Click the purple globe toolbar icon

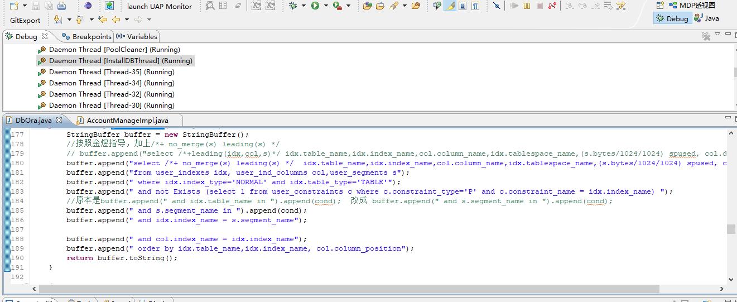88,6
